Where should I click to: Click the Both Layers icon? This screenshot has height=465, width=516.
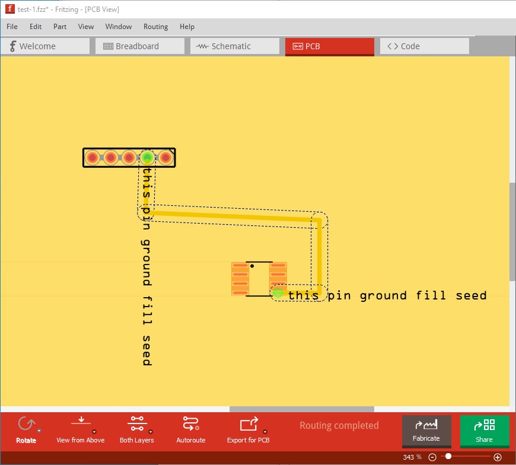pyautogui.click(x=137, y=423)
